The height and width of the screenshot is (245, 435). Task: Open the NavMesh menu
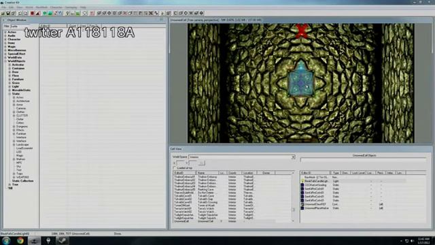click(41, 7)
